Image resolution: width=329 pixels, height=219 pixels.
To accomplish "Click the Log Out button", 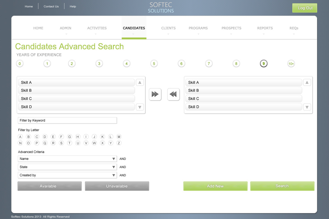I will click(305, 8).
